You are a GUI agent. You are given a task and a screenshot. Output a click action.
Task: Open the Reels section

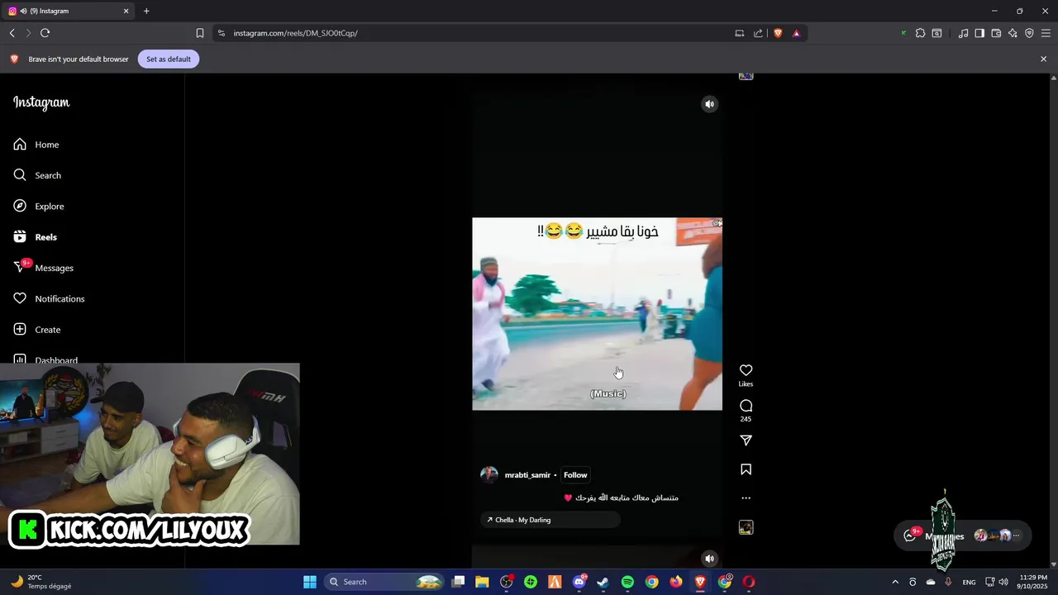[35, 237]
